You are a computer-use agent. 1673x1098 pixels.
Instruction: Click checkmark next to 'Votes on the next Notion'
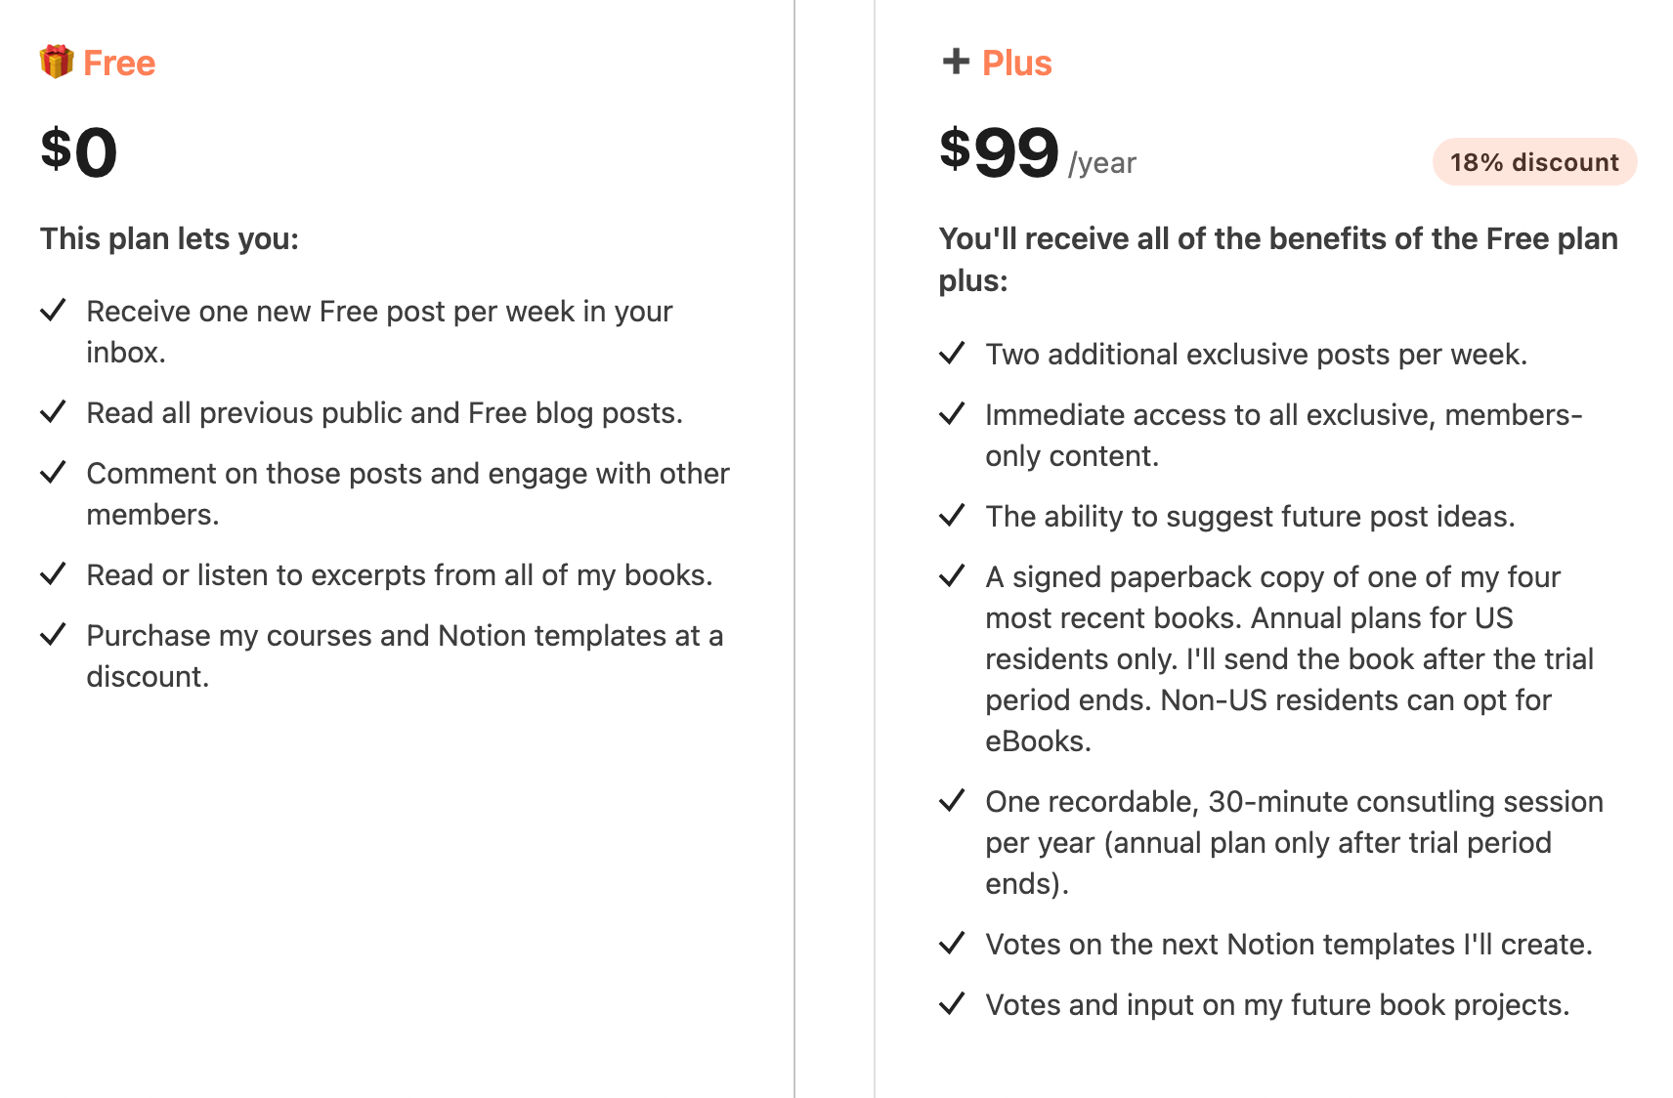click(x=952, y=944)
